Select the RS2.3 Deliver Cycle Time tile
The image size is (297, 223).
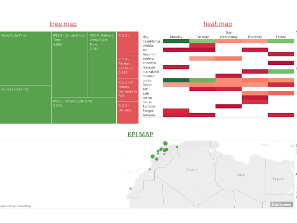pyautogui.click(x=70, y=64)
